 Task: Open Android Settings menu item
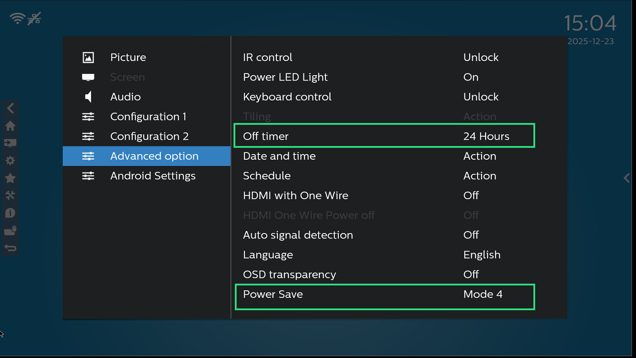pos(153,176)
